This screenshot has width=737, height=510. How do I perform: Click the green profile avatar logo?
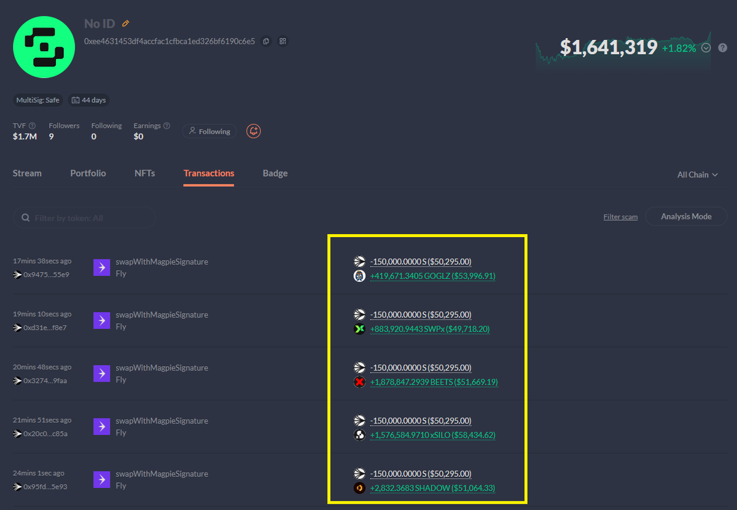pyautogui.click(x=44, y=47)
